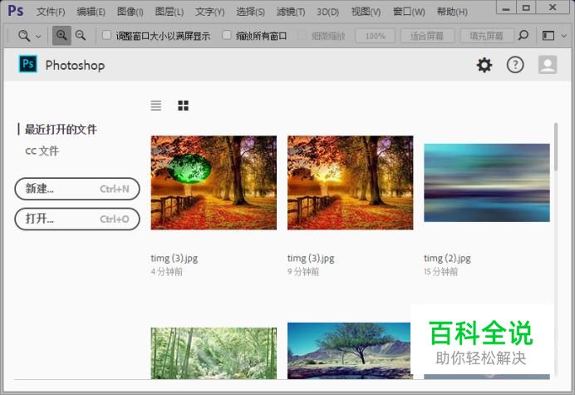Open the 3D(D) menu
Screen dimensions: 575x395
(x=327, y=12)
